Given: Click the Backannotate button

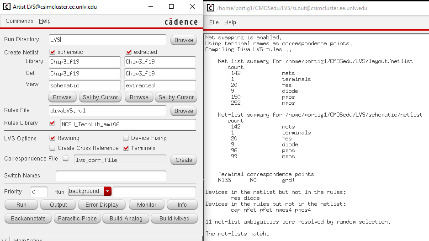Looking at the screenshot, I should [x=28, y=219].
